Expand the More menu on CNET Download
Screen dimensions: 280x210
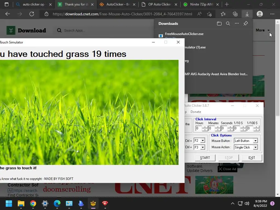pos(263,30)
